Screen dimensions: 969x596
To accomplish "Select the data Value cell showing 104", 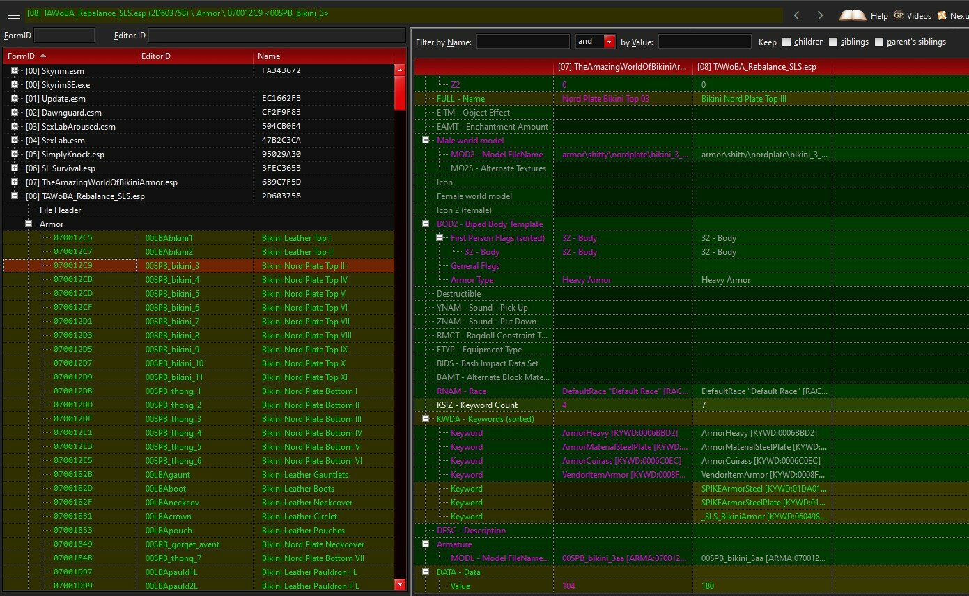I will coord(623,586).
